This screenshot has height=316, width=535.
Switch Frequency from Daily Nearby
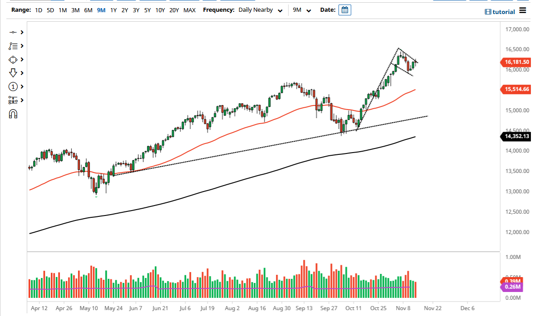click(x=260, y=10)
